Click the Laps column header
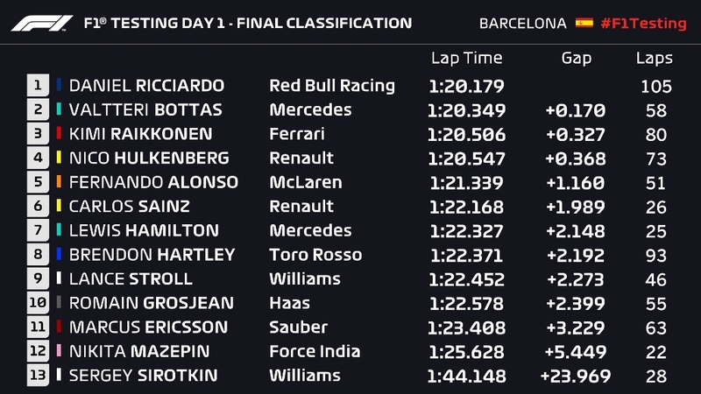Screen dimensions: 701x394 [654, 59]
